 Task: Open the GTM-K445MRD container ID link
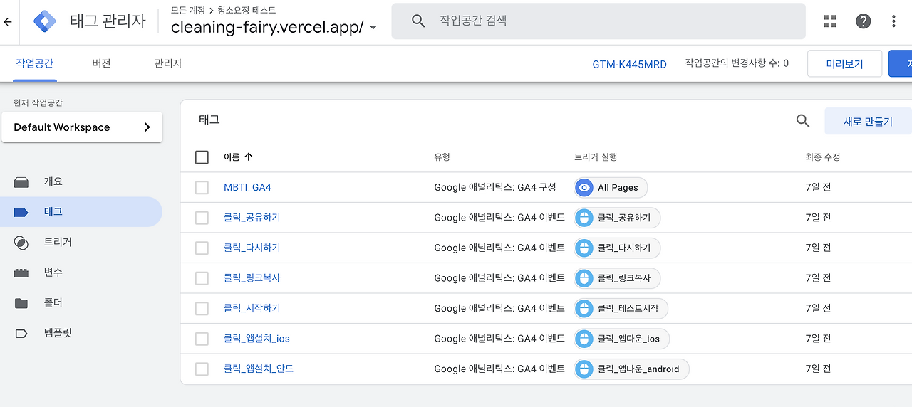click(630, 65)
